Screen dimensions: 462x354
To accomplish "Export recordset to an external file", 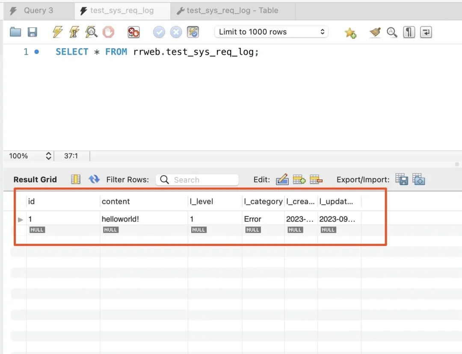I will point(402,179).
